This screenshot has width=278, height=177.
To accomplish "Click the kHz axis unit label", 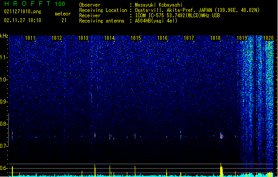I will click(4, 36).
